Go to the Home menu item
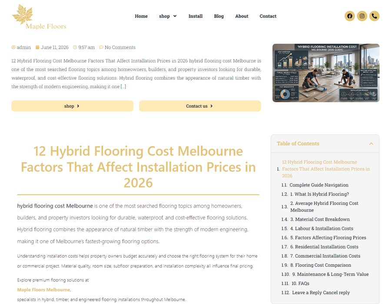This screenshot has width=391, height=304. pyautogui.click(x=141, y=16)
